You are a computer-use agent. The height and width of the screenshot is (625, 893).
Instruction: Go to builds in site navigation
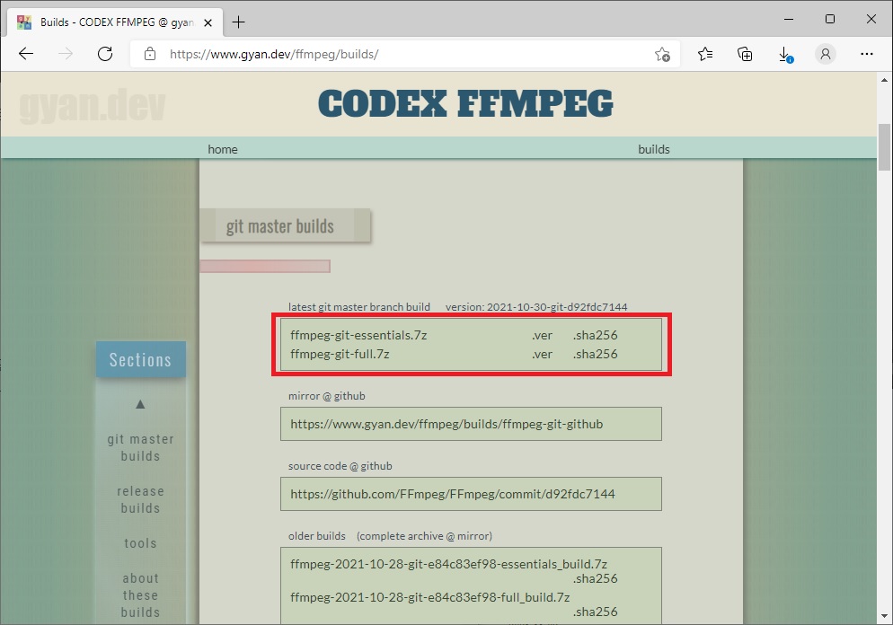click(x=654, y=149)
